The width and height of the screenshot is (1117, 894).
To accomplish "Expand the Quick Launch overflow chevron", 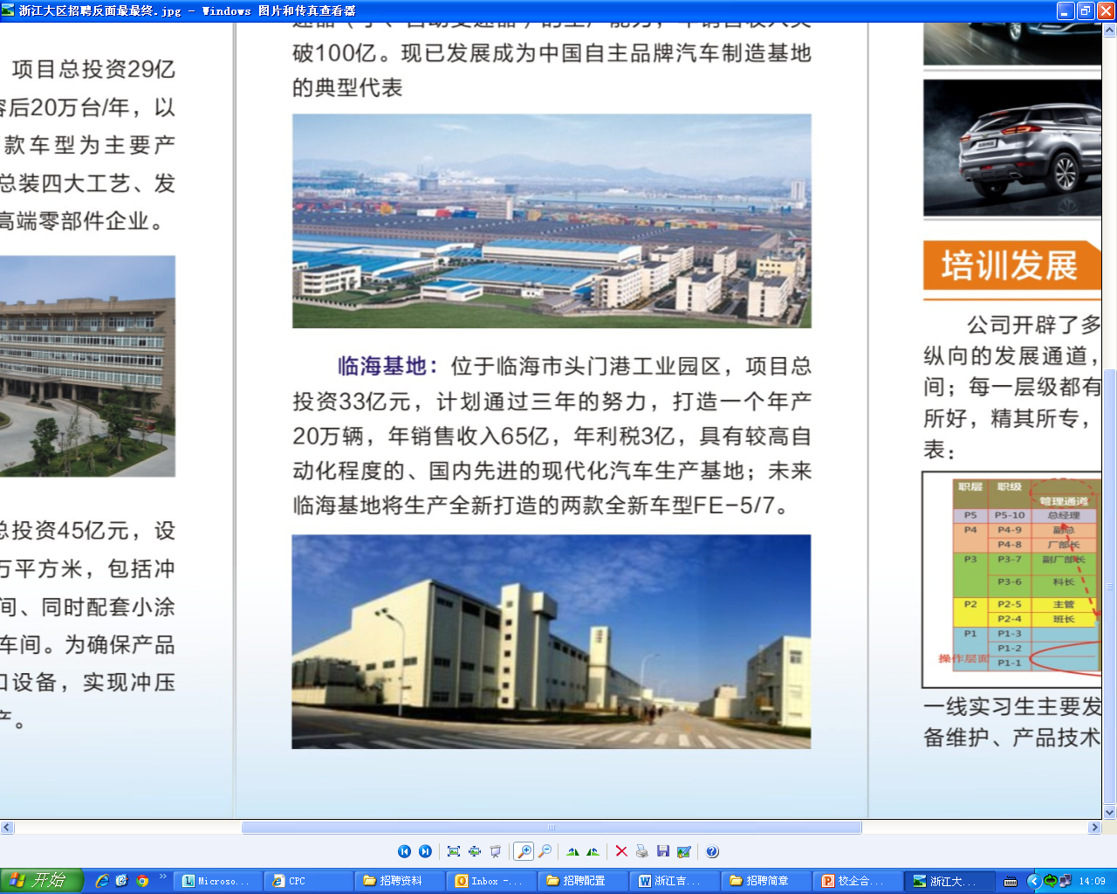I will point(162,877).
